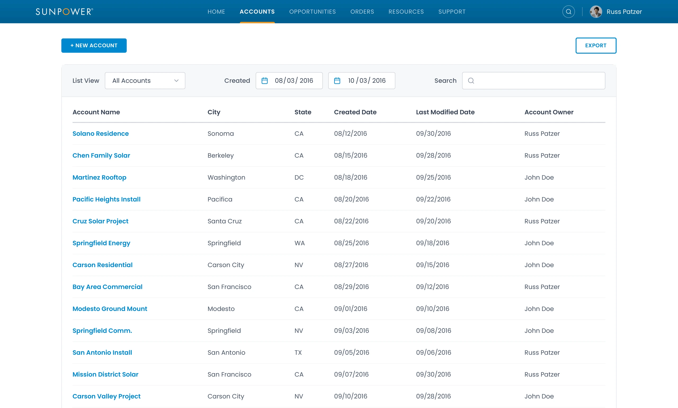Click the 08/03/2016 created start date field

tap(289, 80)
